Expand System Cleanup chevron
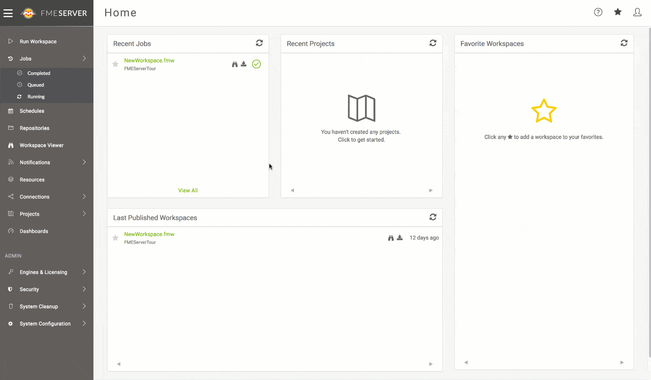The height and width of the screenshot is (380, 651). coord(84,306)
